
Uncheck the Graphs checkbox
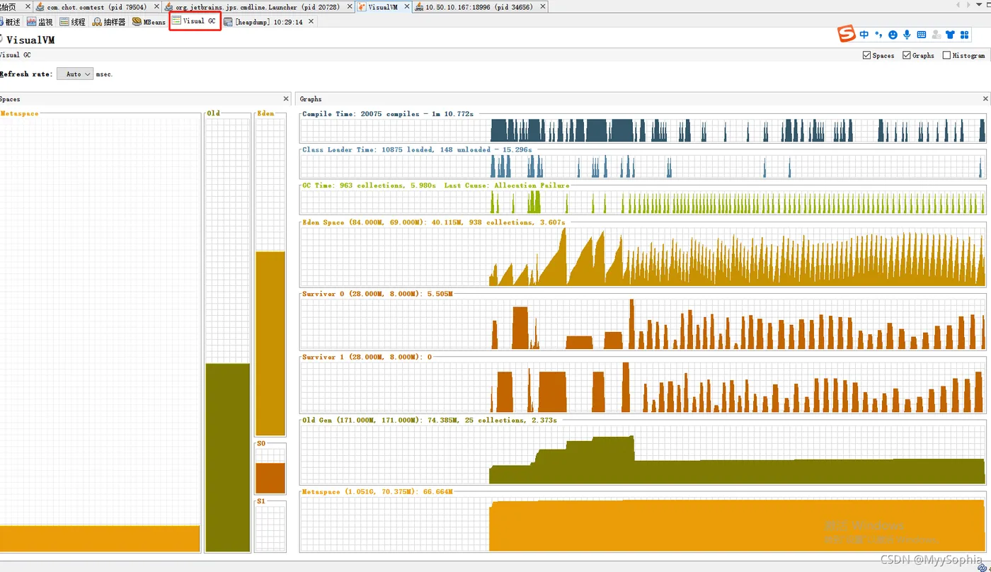(x=906, y=55)
